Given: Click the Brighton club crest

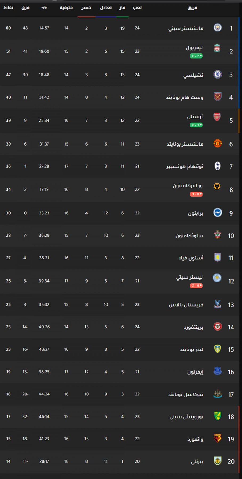Looking at the screenshot, I should 218,213.
